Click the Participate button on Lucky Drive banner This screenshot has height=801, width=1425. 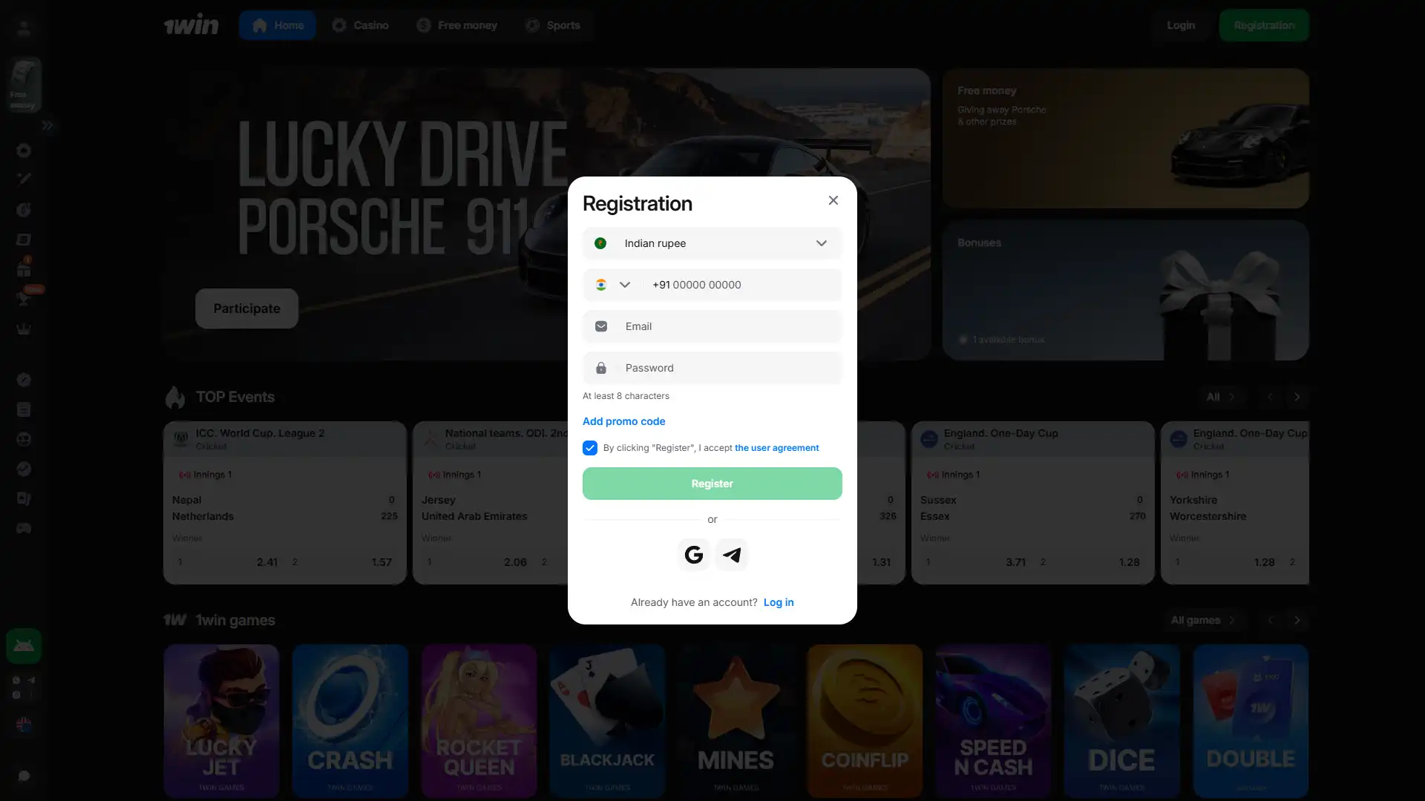tap(246, 309)
